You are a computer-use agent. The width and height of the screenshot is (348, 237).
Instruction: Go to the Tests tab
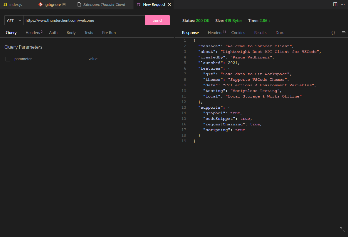89,33
